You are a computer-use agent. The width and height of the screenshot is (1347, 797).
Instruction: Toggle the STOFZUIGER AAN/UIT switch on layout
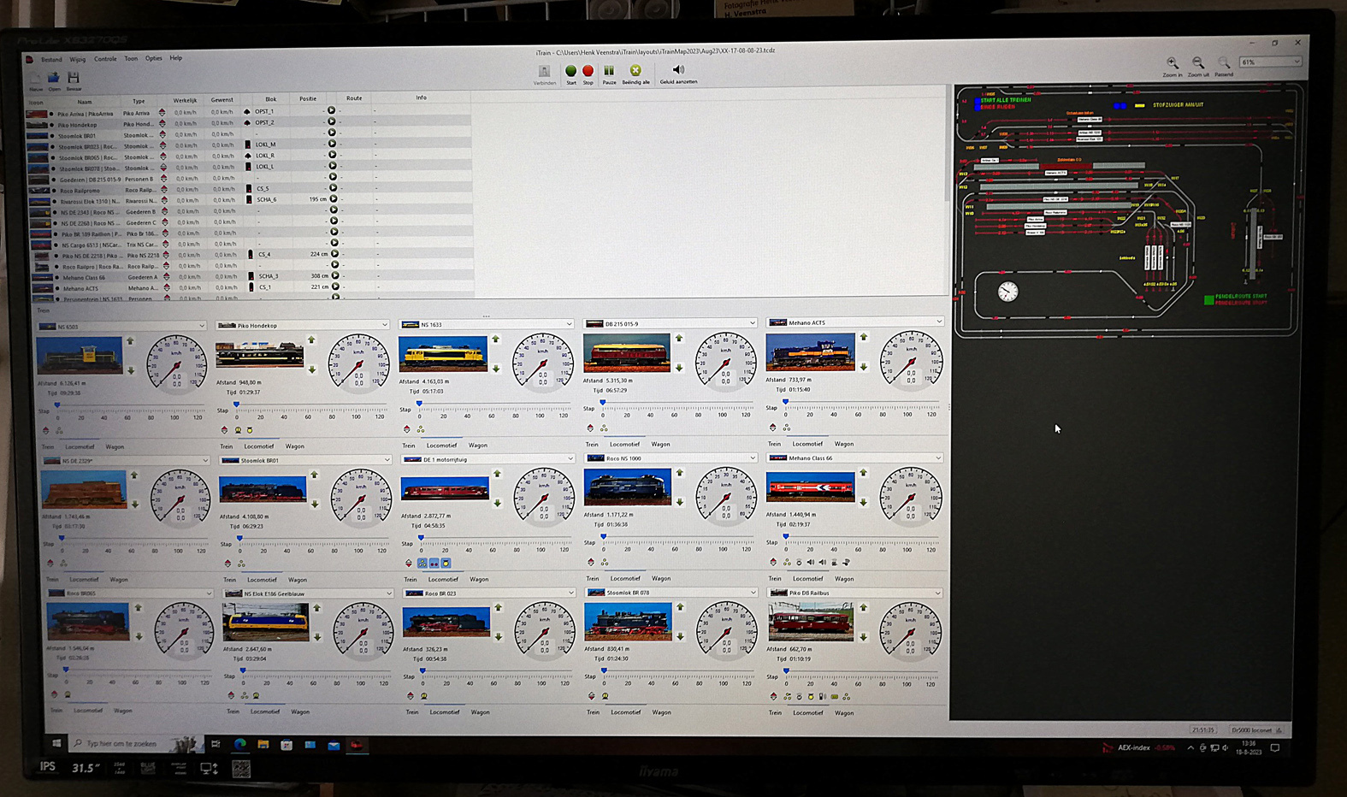pos(1141,105)
